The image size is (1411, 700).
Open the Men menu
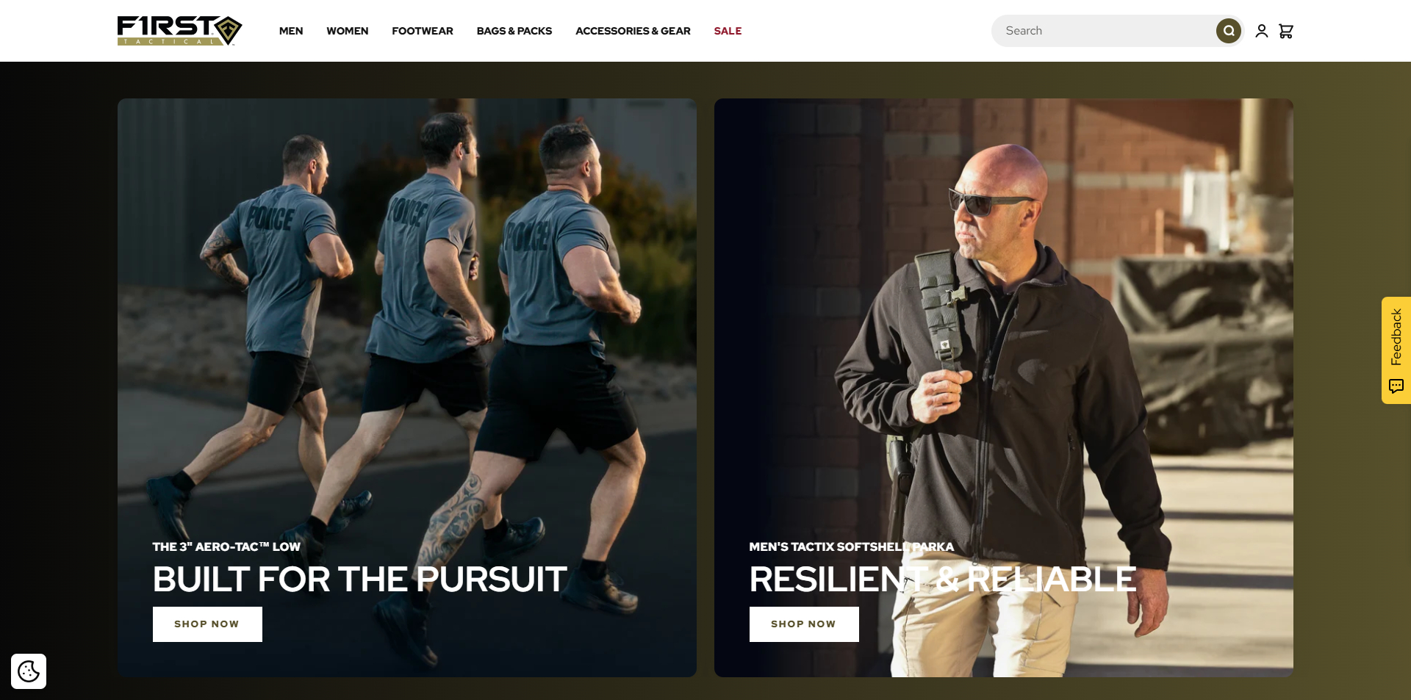[291, 31]
